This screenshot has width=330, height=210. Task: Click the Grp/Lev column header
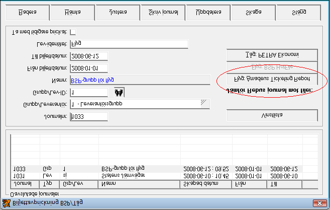click(x=79, y=184)
